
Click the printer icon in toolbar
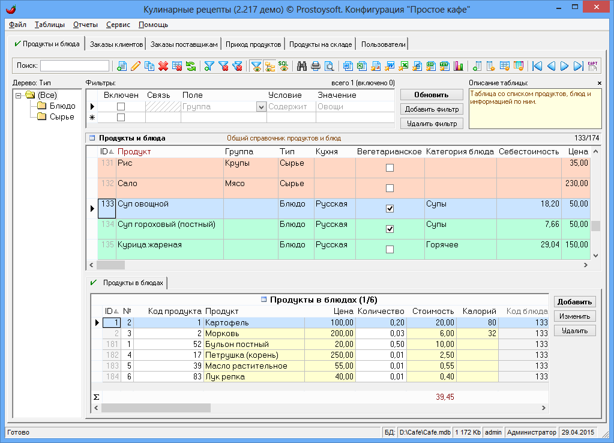tap(316, 66)
